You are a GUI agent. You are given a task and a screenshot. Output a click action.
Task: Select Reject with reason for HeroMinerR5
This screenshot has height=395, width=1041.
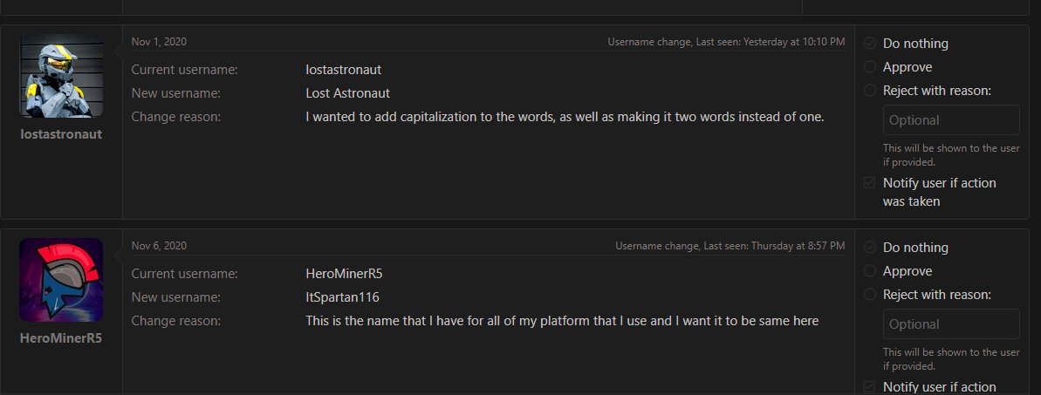pyautogui.click(x=870, y=295)
